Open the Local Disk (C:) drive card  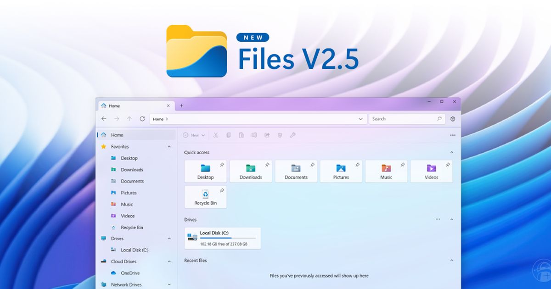pyautogui.click(x=223, y=239)
